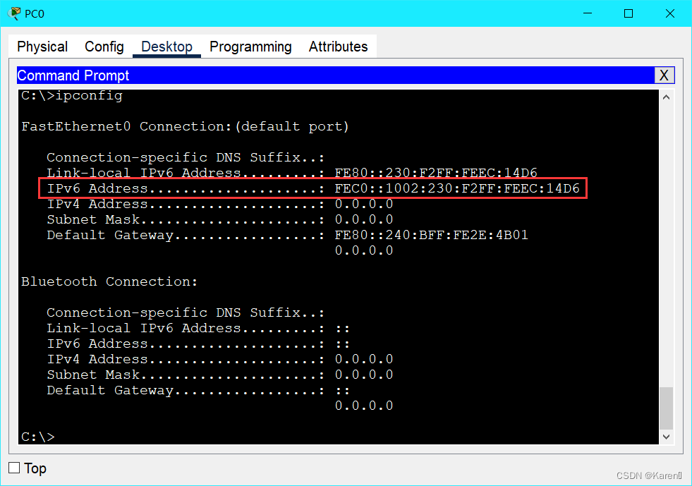
Task: Click Bluetooth 'Default Gateway' line
Action: coord(198,390)
